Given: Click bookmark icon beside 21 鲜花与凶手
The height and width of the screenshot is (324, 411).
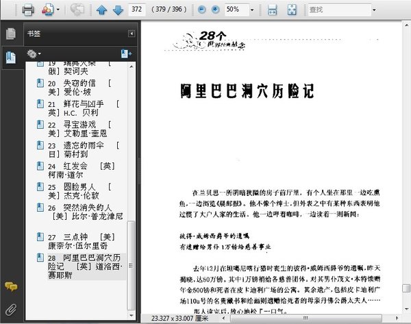Looking at the screenshot, I should click(40, 104).
